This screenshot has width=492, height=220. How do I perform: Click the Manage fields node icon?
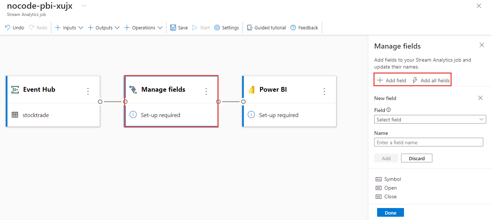(133, 90)
